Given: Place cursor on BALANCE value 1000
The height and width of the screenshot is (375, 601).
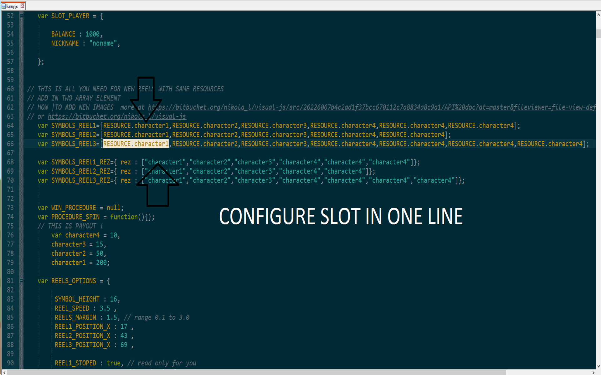Looking at the screenshot, I should (93, 34).
